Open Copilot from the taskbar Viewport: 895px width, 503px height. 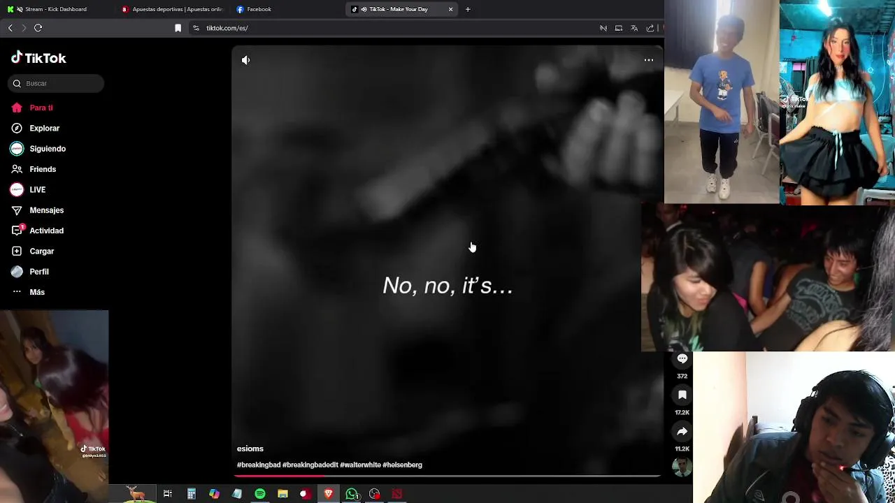coord(214,494)
